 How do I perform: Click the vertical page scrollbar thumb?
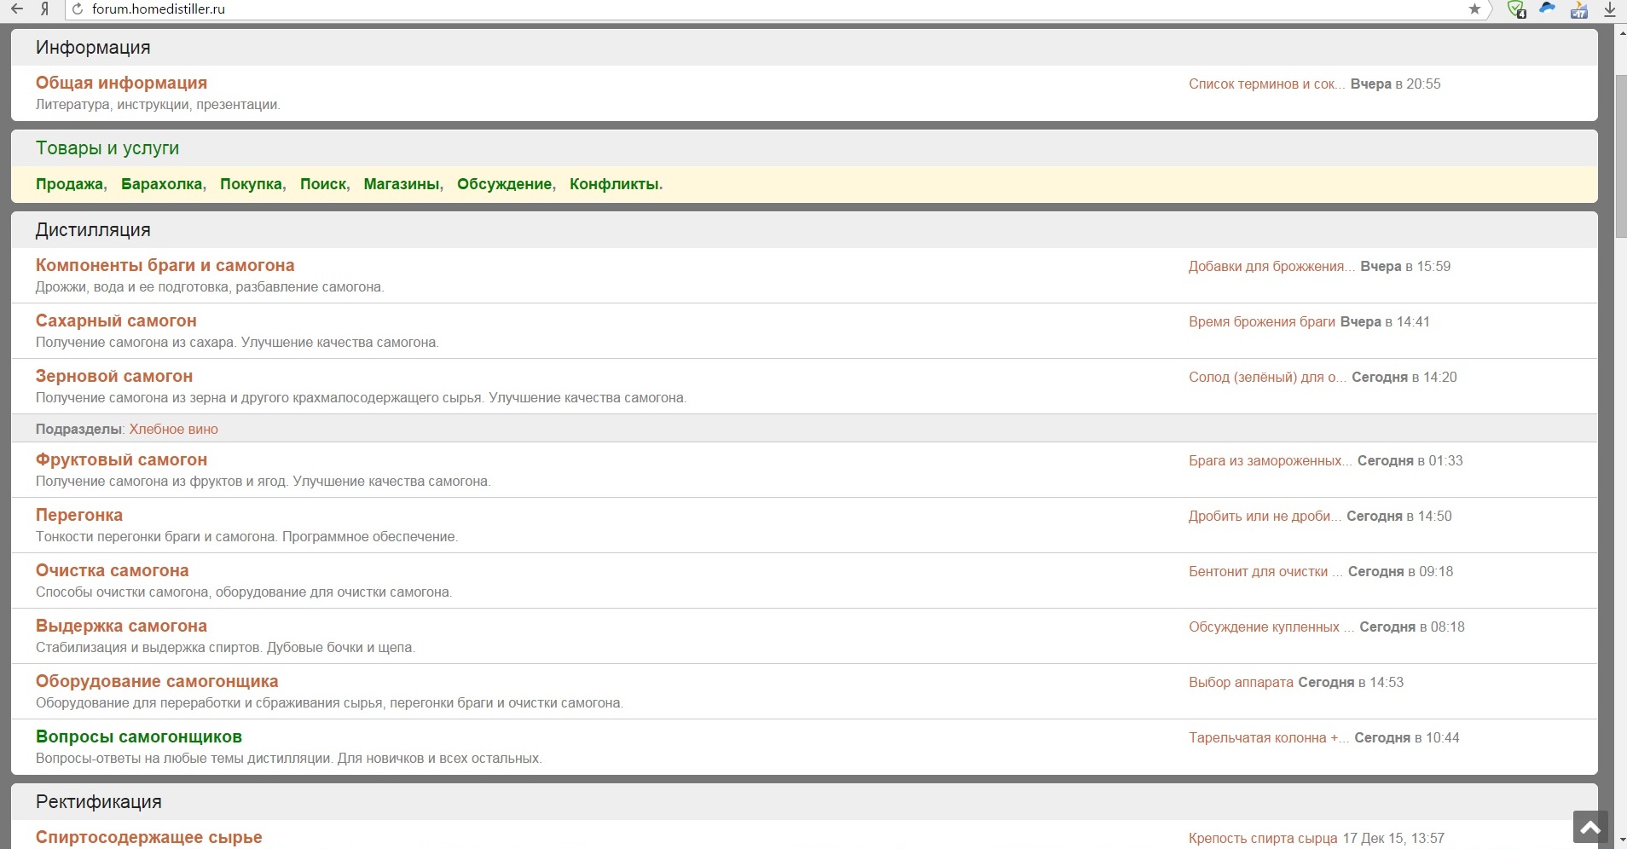(x=1620, y=153)
